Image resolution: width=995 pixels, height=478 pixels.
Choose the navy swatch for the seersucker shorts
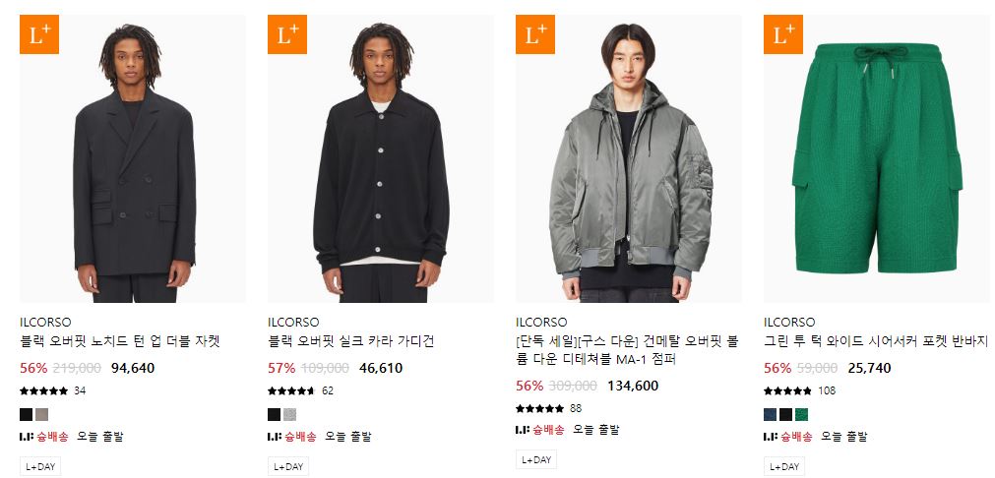pos(770,415)
